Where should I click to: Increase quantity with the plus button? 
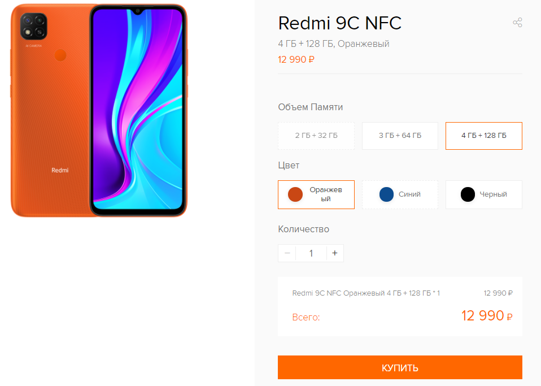coord(335,253)
